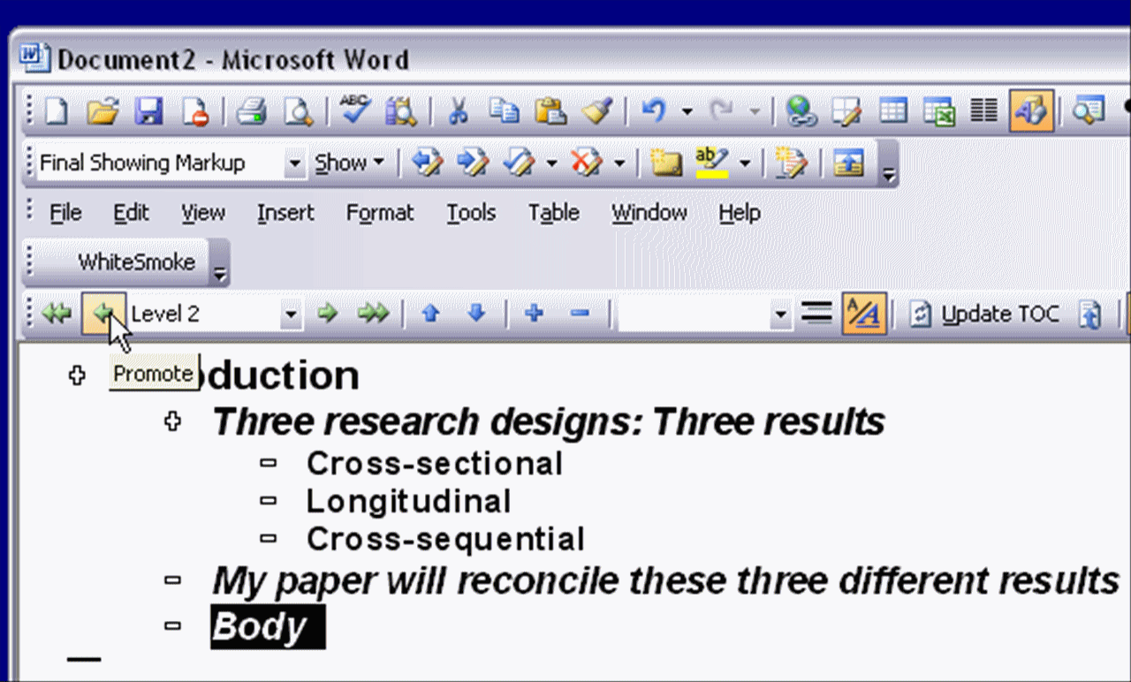The height and width of the screenshot is (682, 1131).
Task: Expand the Three research designs heading
Action: (173, 421)
